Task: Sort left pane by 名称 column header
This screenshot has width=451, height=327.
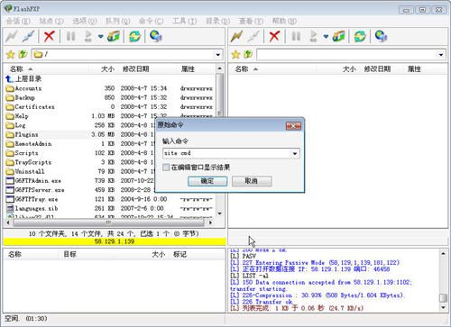Action: (x=45, y=69)
